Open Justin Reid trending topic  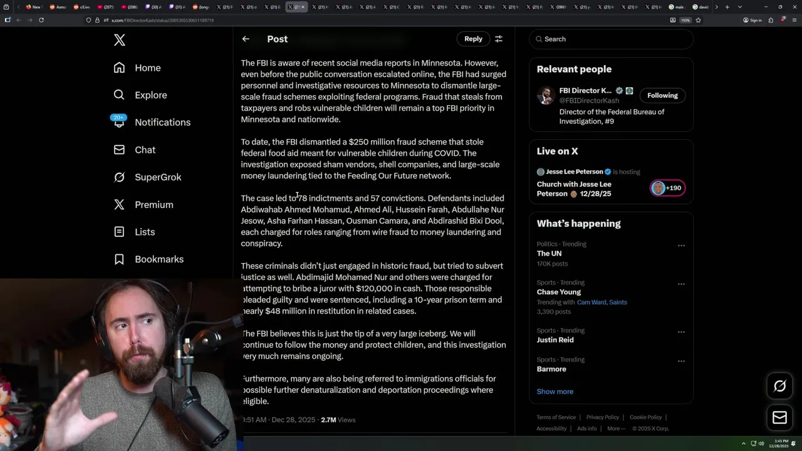555,340
